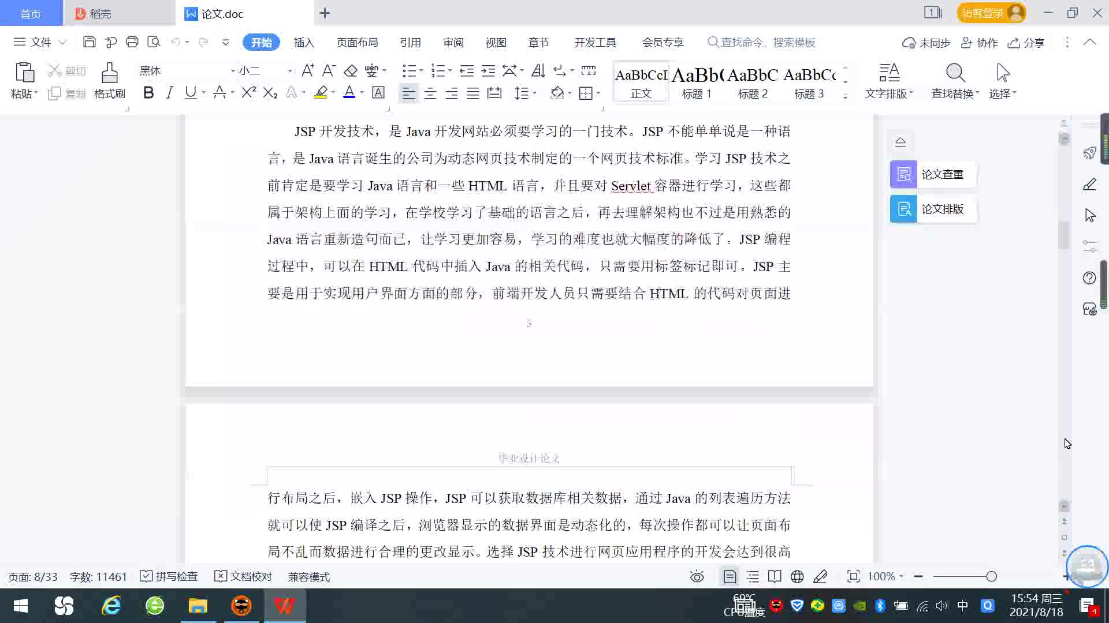Center-align the paragraph text
The image size is (1109, 623).
(430, 93)
